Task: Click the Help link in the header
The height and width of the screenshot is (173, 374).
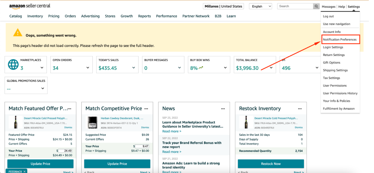Action: pyautogui.click(x=341, y=7)
